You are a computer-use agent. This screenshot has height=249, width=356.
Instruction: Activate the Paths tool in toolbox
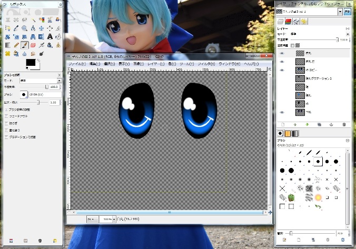click(8, 28)
